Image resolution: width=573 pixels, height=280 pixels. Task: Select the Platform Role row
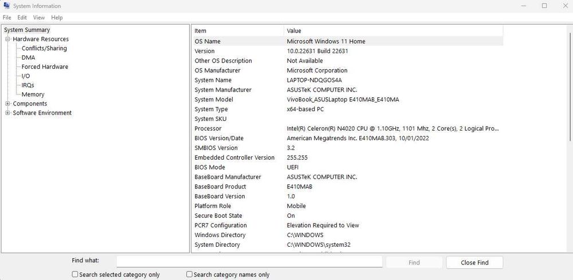click(x=348, y=206)
